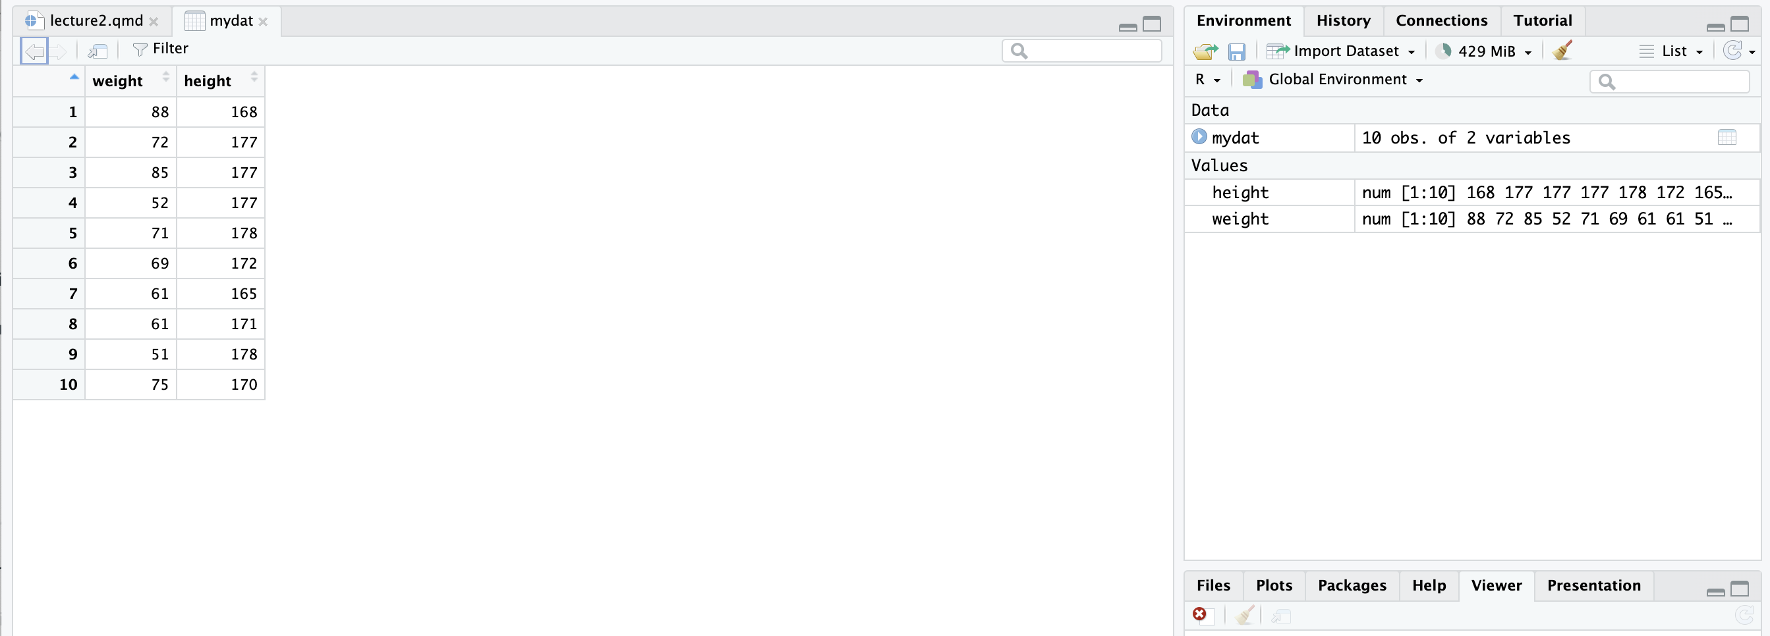The height and width of the screenshot is (636, 1770).
Task: Refresh the environment pane
Action: point(1733,51)
